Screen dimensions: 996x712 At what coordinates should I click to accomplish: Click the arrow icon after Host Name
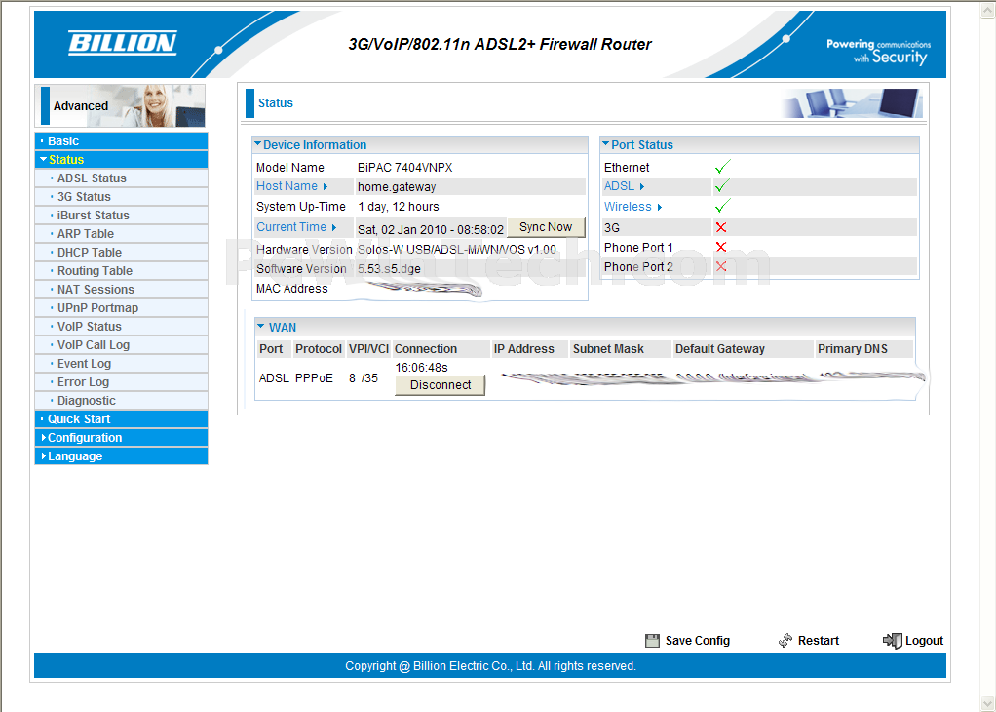(326, 187)
